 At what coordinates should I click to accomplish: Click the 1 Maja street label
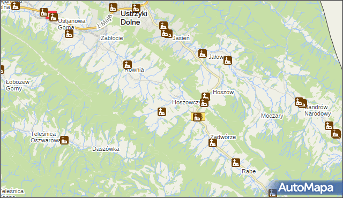pos(105,22)
